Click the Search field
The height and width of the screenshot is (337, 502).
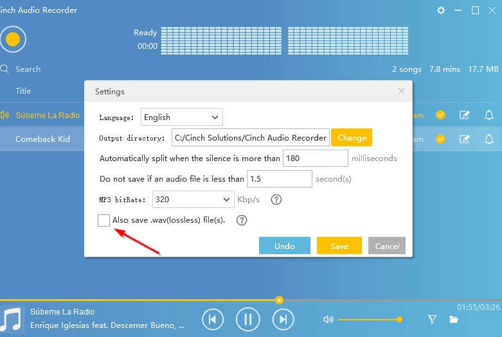tap(28, 69)
